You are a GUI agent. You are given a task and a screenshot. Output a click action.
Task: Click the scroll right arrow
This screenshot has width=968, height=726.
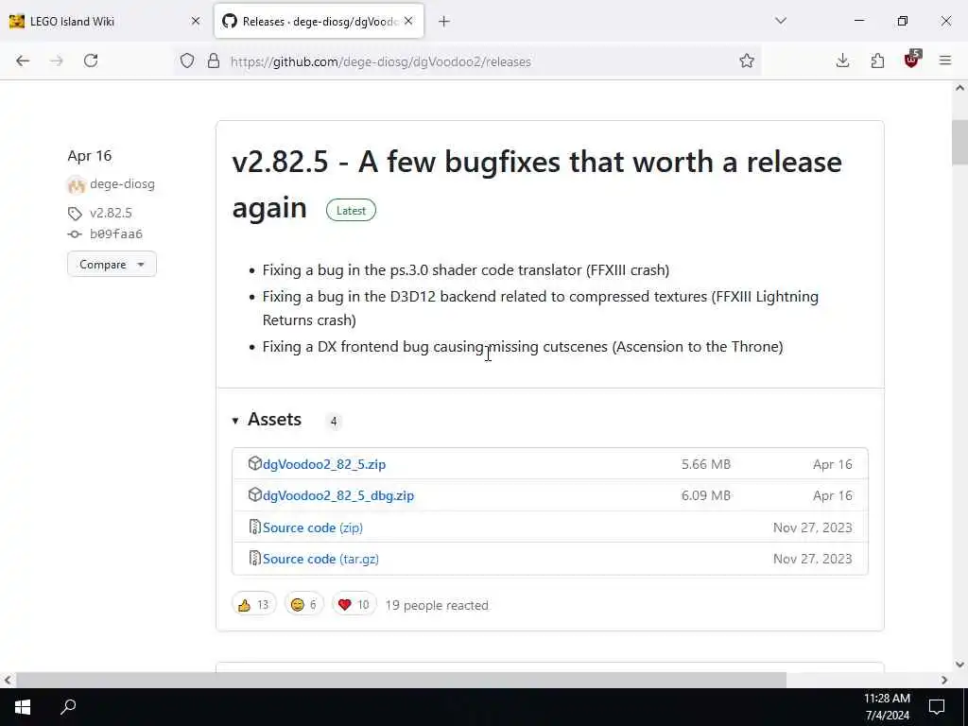point(944,681)
